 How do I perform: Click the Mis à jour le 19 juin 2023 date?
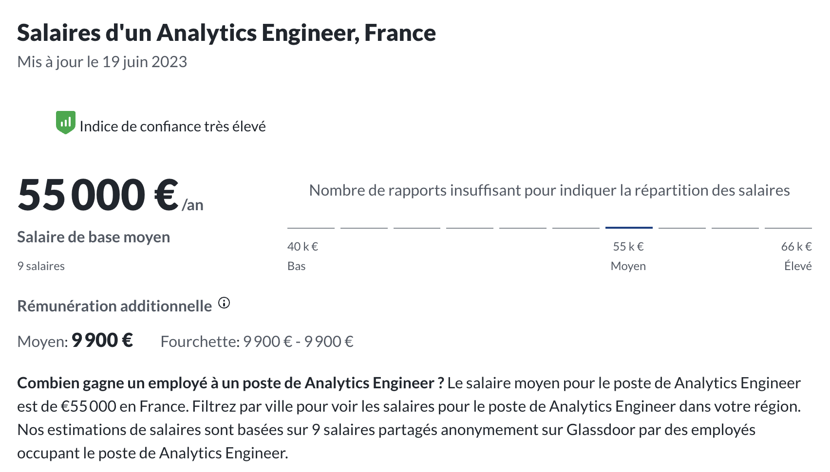pyautogui.click(x=102, y=62)
